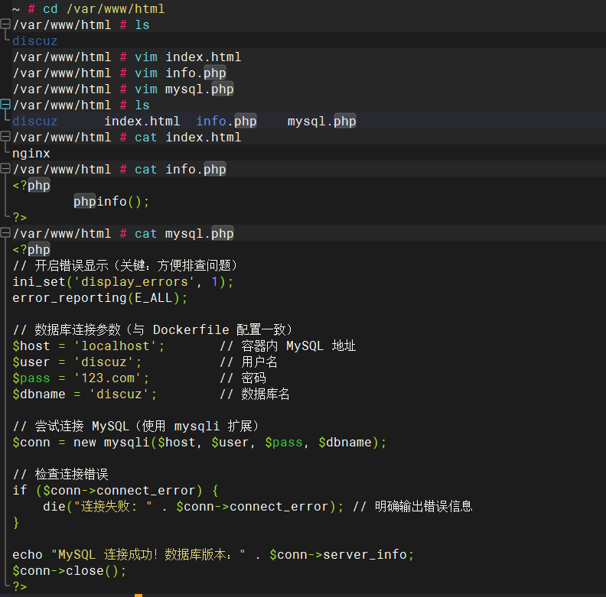Click the '// 密码' comment
The image size is (606, 597).
coord(243,378)
